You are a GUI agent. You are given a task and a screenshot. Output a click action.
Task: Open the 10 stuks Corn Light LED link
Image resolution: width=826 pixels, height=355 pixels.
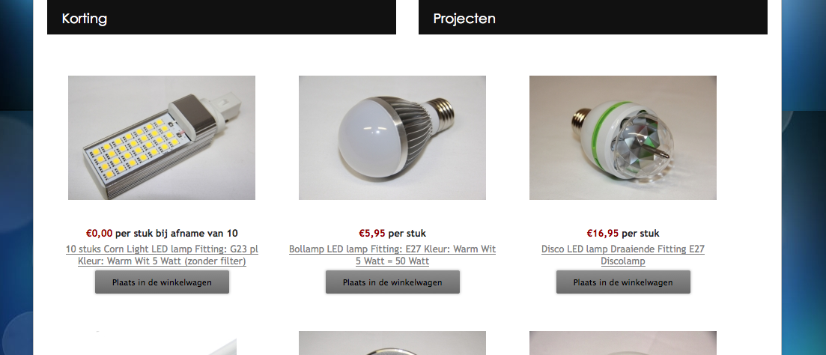162,255
